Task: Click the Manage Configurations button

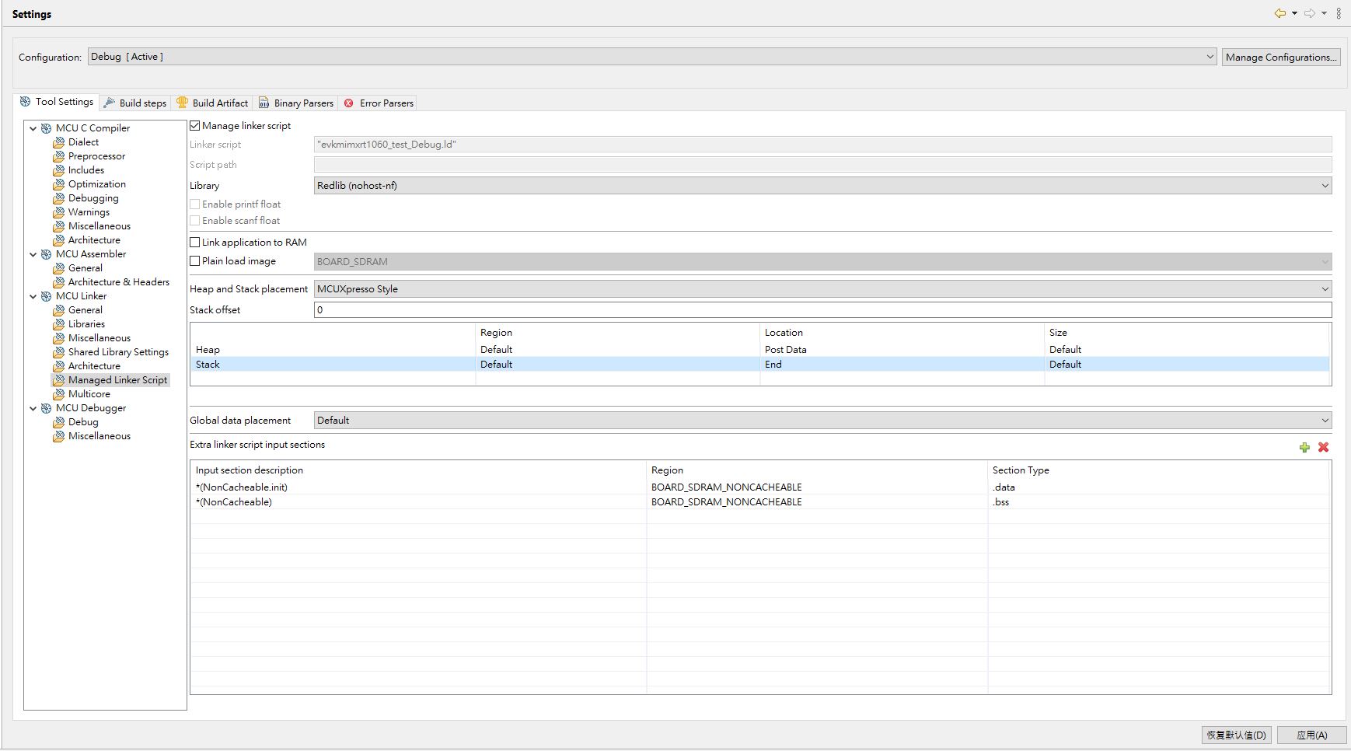Action: tap(1281, 57)
